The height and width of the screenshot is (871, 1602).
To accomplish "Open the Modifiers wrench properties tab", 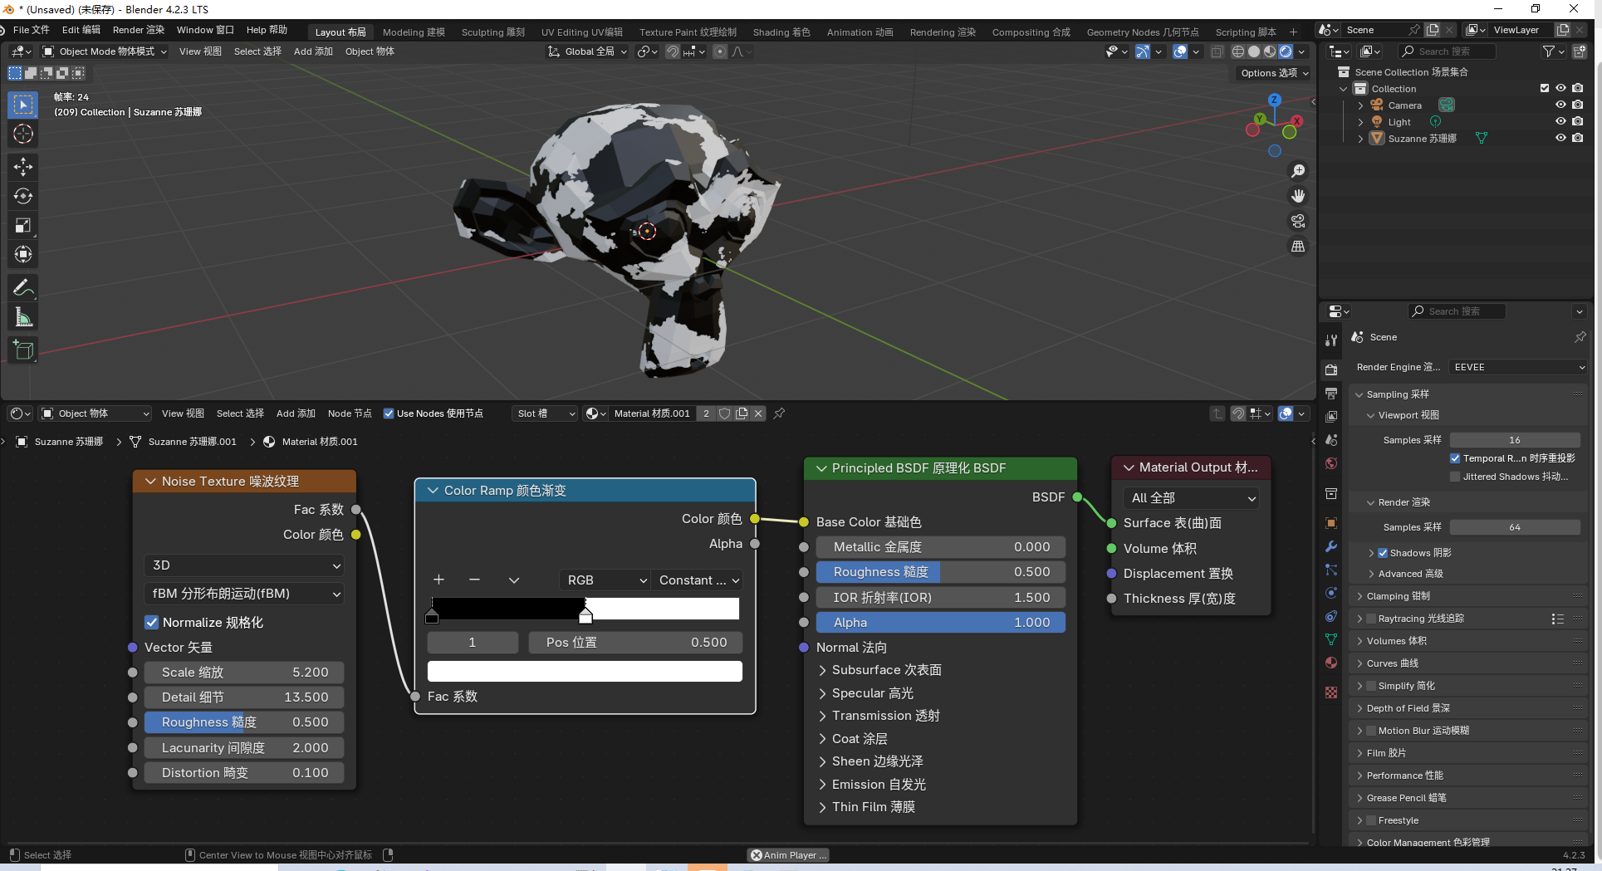I will coord(1331,546).
